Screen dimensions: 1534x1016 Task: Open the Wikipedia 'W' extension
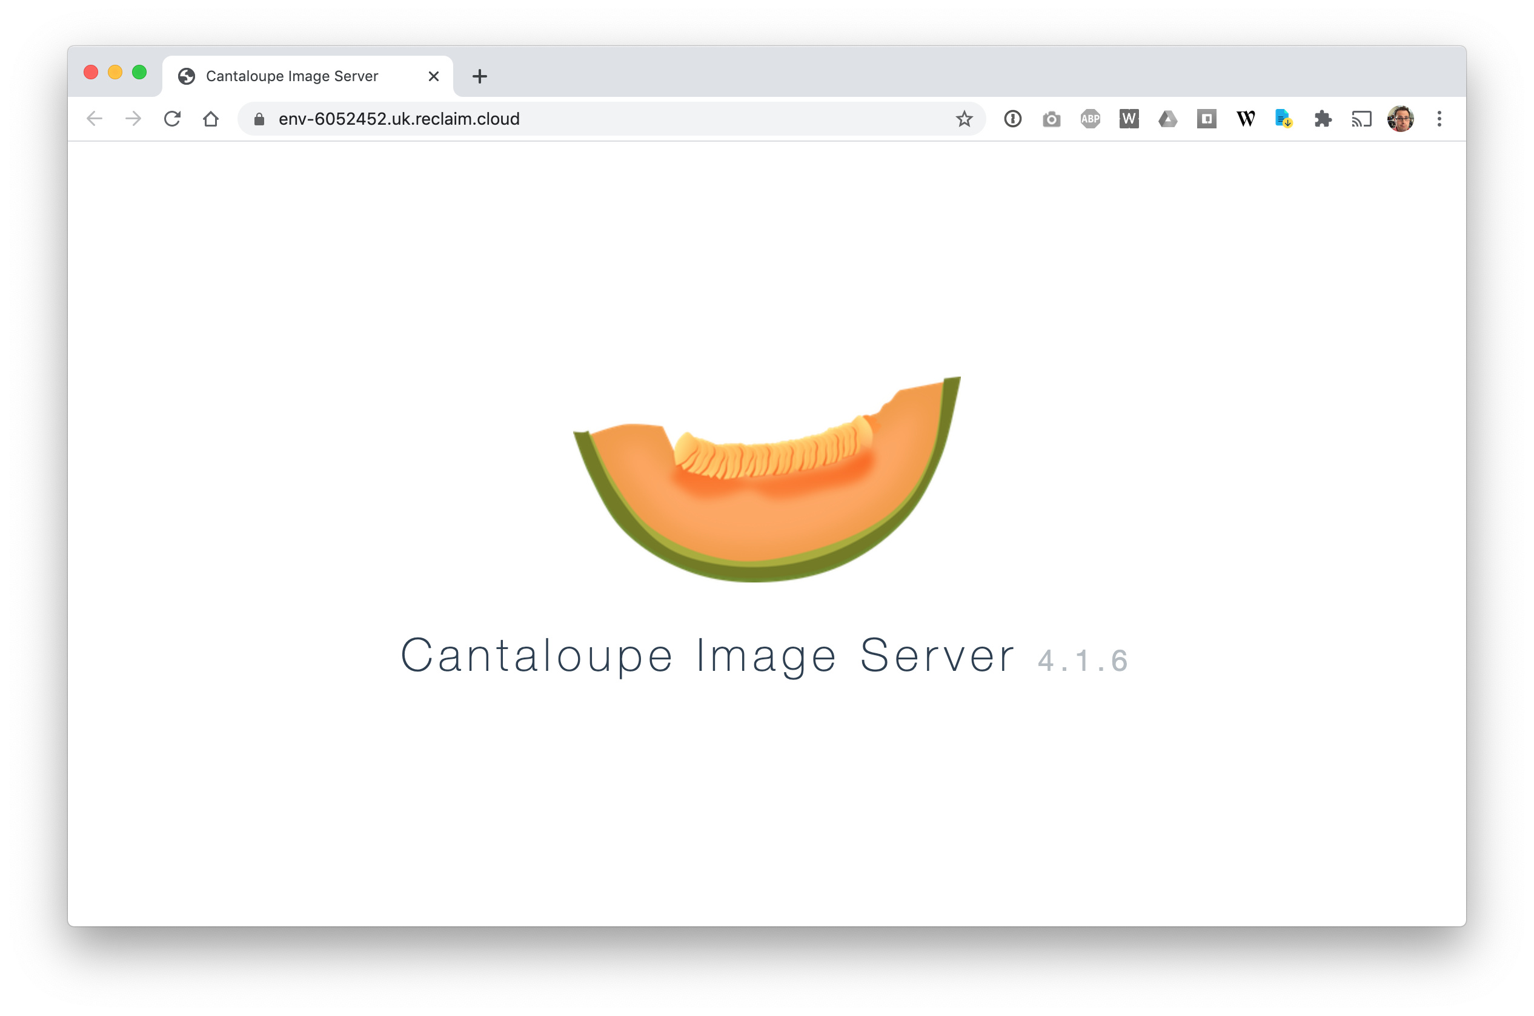pyautogui.click(x=1245, y=119)
